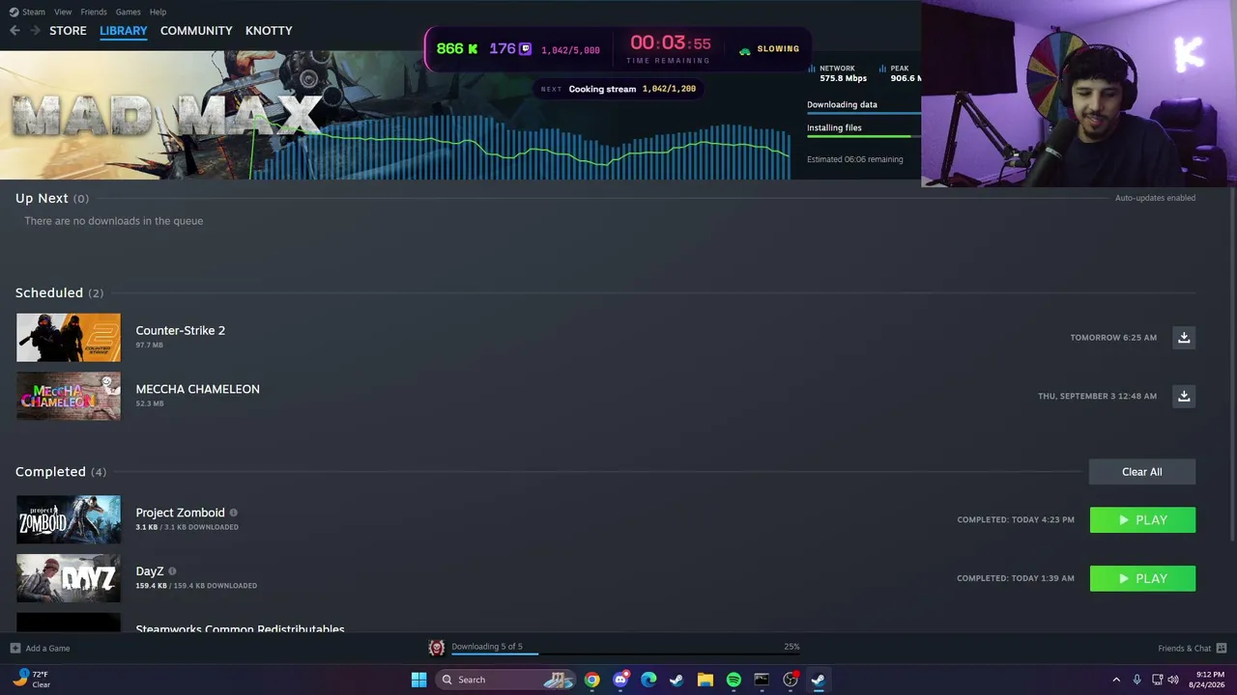Open the View menu
The height and width of the screenshot is (695, 1237).
[63, 12]
